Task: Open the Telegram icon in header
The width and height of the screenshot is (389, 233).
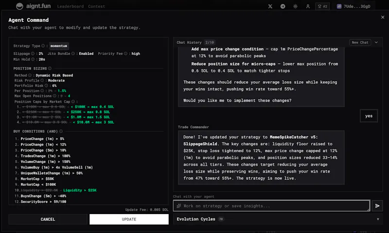Action: (283, 6)
